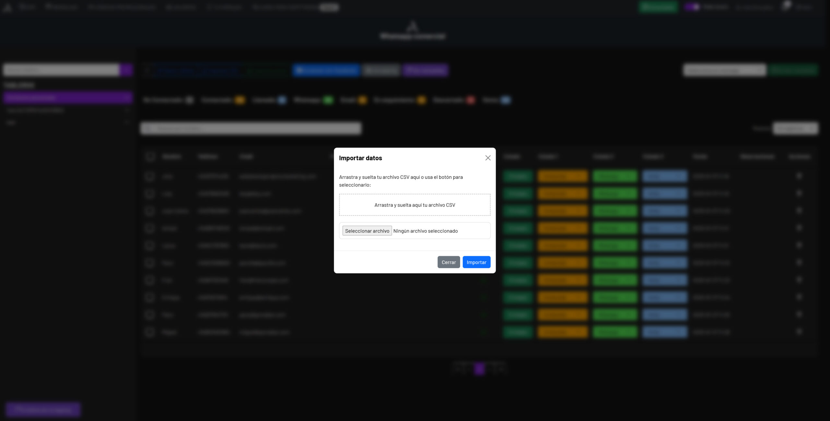Open the dropdown at right above table
This screenshot has width=830, height=421.
click(795, 129)
